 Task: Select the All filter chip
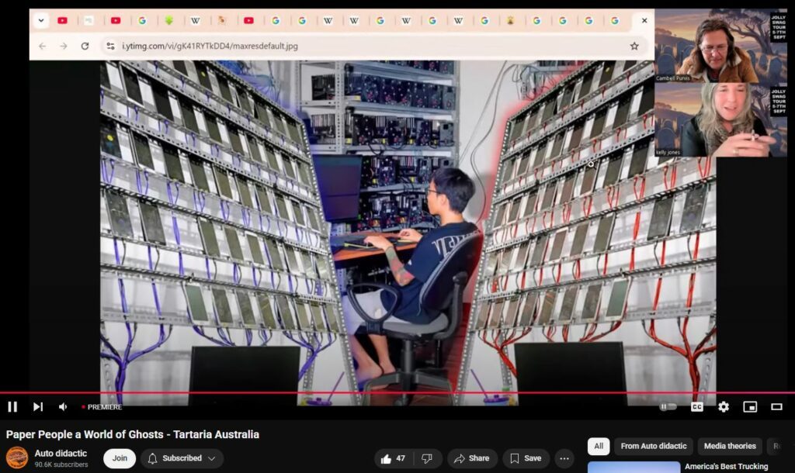(598, 446)
